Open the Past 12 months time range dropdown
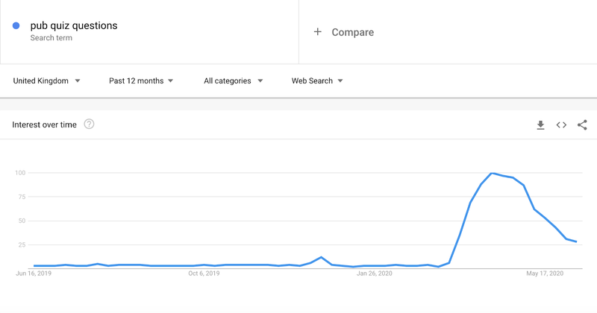 click(141, 80)
